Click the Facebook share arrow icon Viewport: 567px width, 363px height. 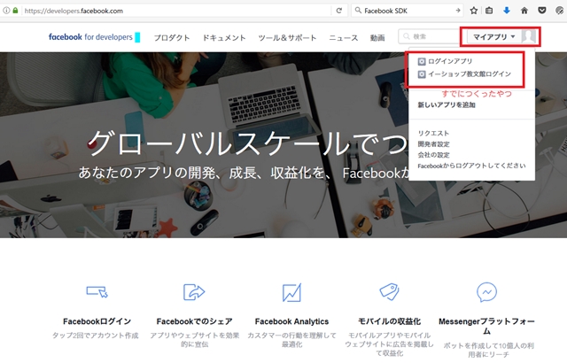click(x=193, y=291)
